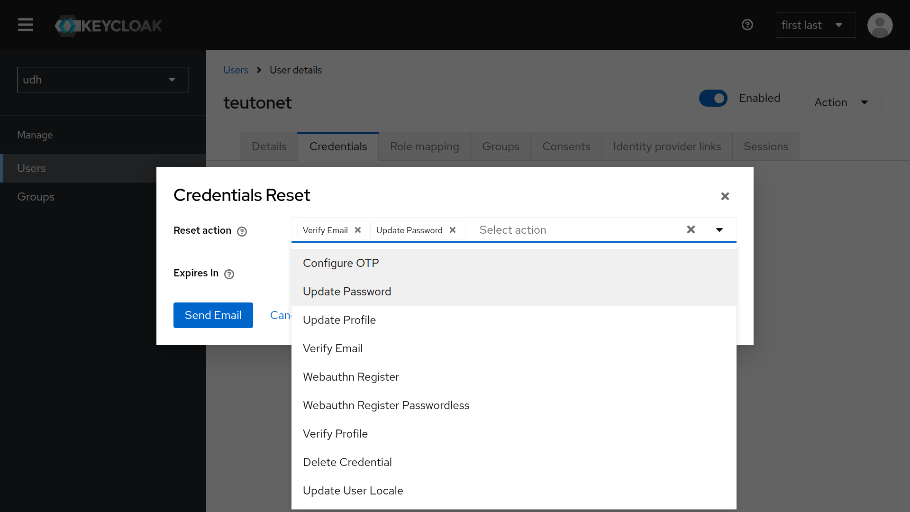Click the Select action input field
This screenshot has width=910, height=512.
[x=569, y=230]
